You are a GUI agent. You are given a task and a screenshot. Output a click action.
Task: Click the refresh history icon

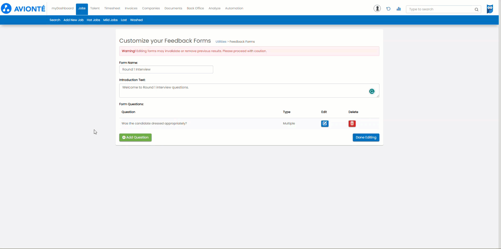click(x=388, y=9)
